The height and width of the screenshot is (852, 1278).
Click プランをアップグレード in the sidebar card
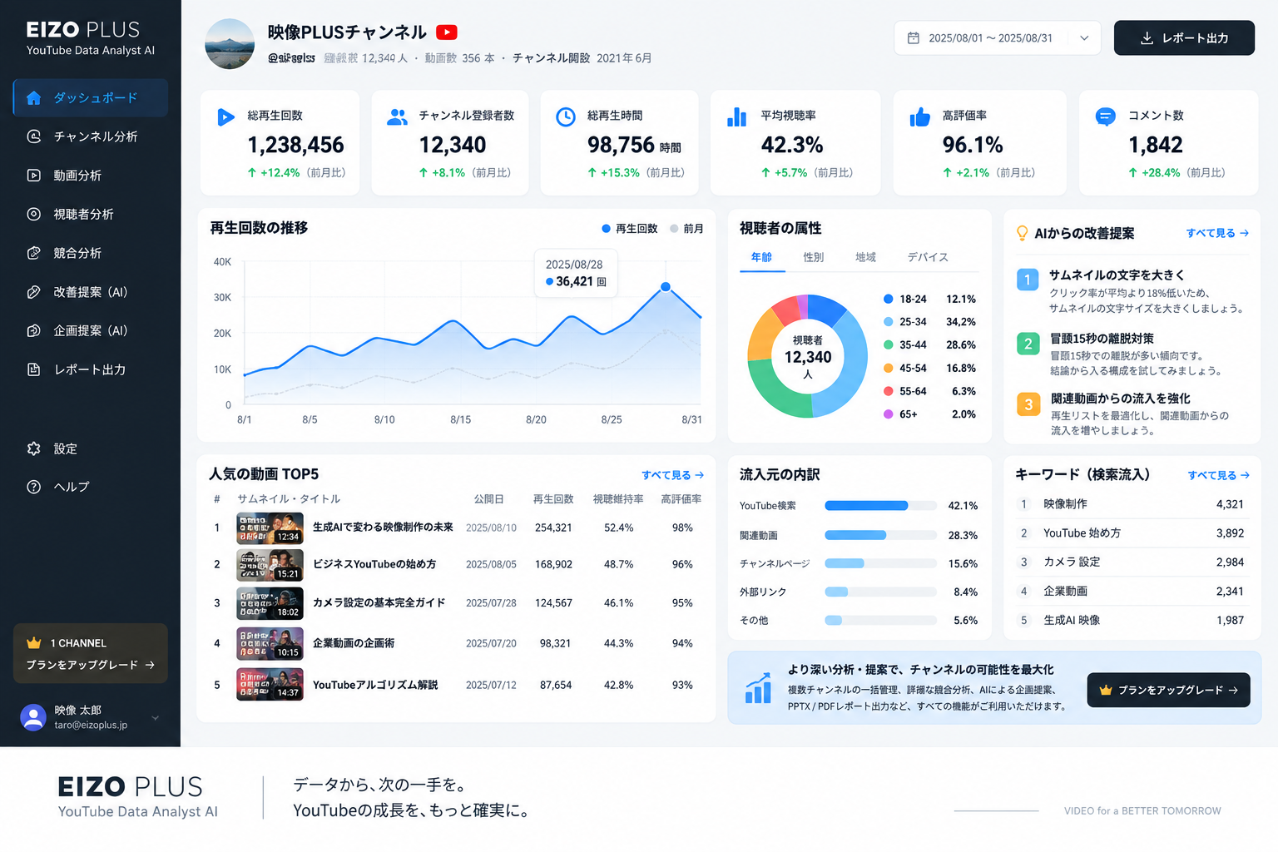click(91, 665)
